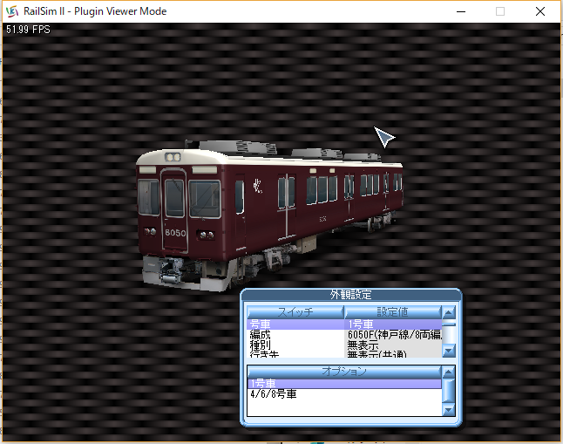This screenshot has height=444, width=563.
Task: Click the 51.99 FPS counter
Action: pos(28,30)
